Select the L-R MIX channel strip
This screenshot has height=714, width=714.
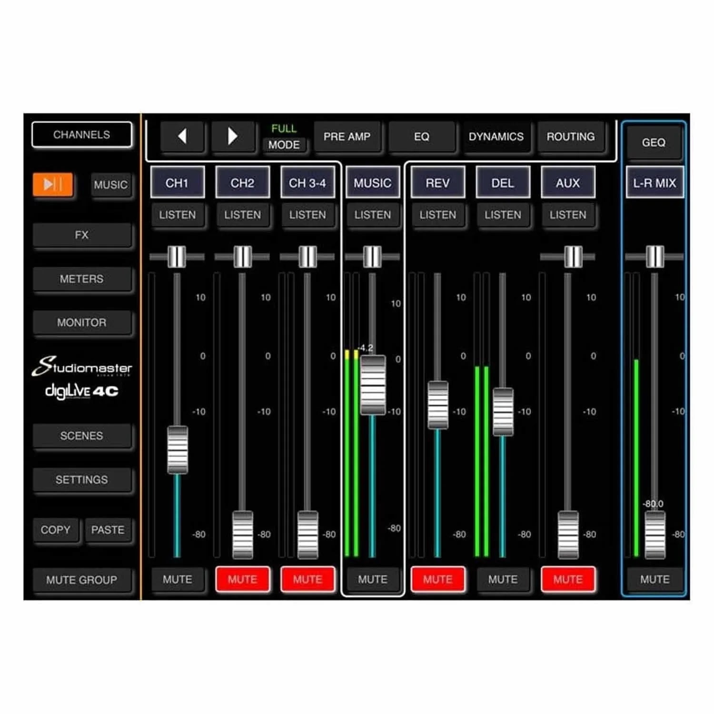click(654, 182)
